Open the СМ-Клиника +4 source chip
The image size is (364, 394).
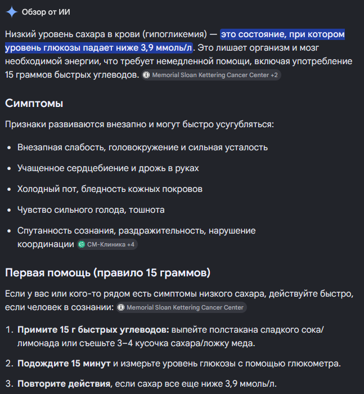[x=107, y=244]
